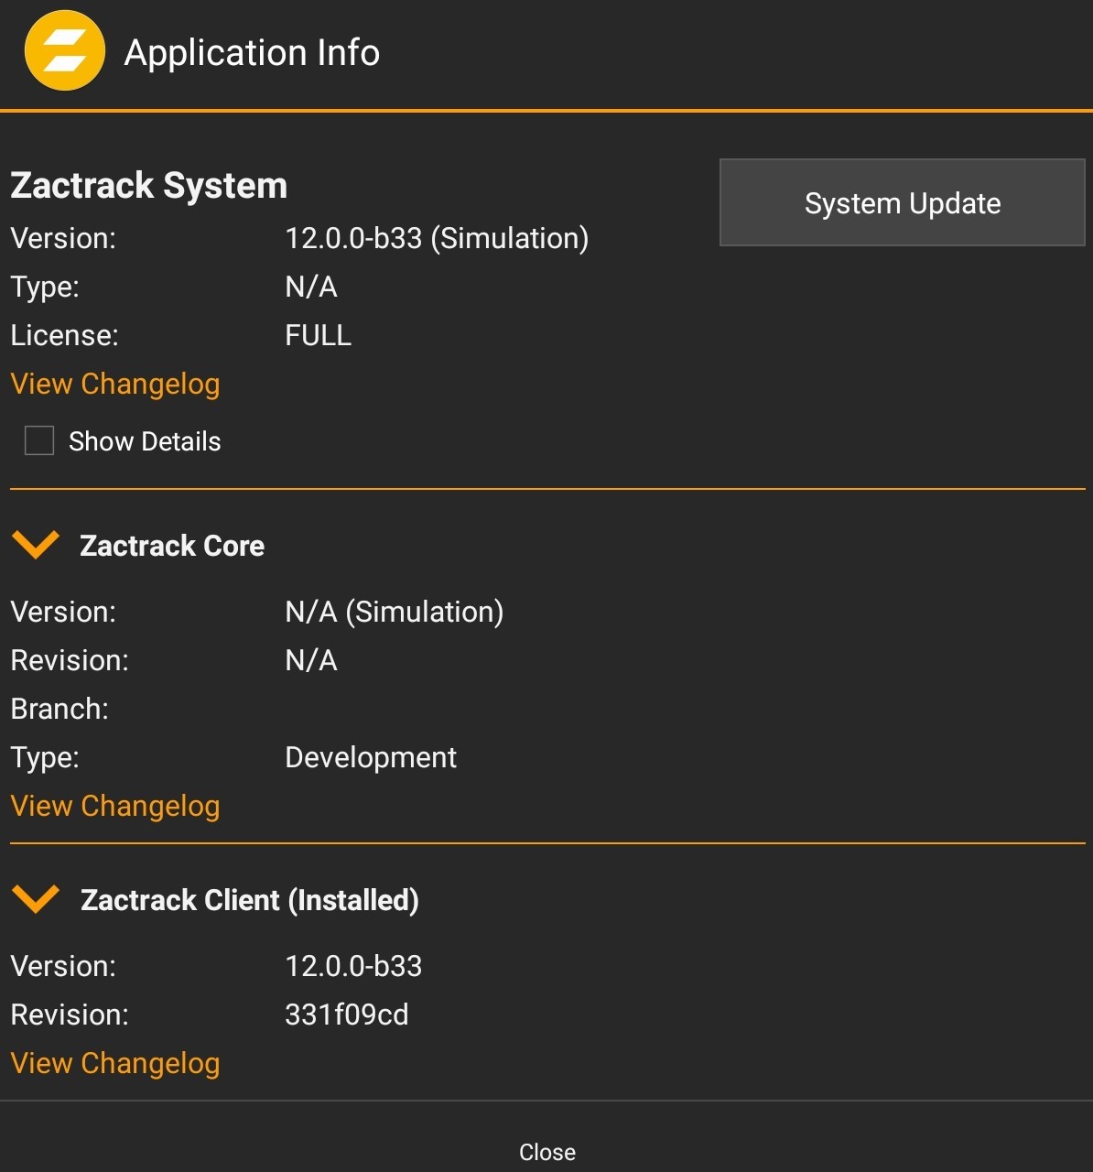The image size is (1093, 1172).
Task: Click the Core version N/A (Simulation) value
Action: 394,612
